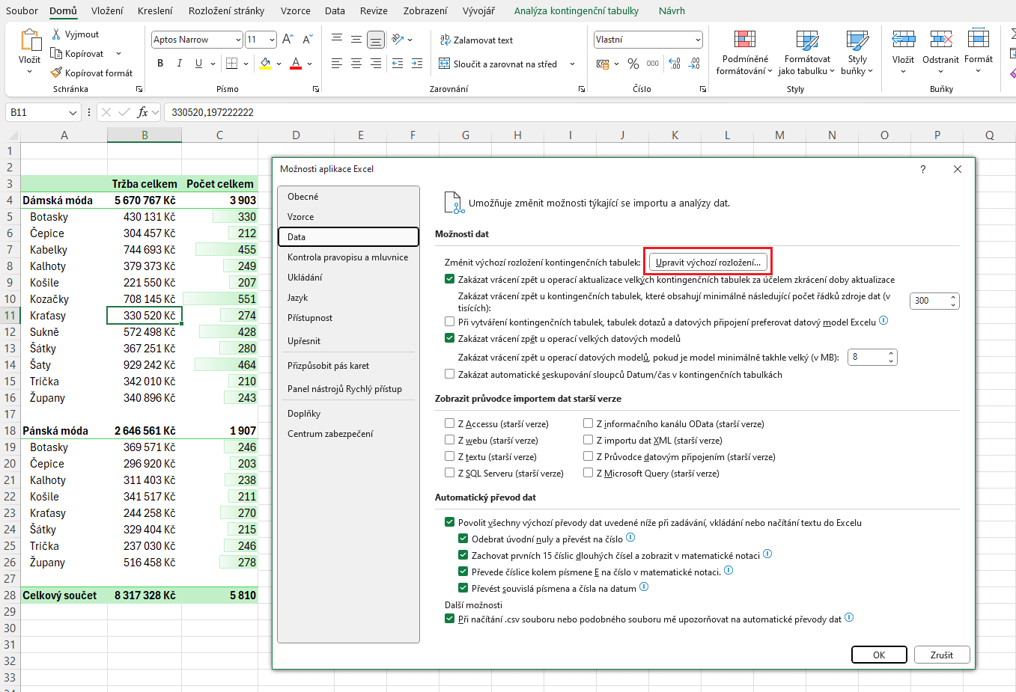Viewport: 1016px width, 692px height.
Task: Click the Italic formatting icon
Action: coord(180,64)
